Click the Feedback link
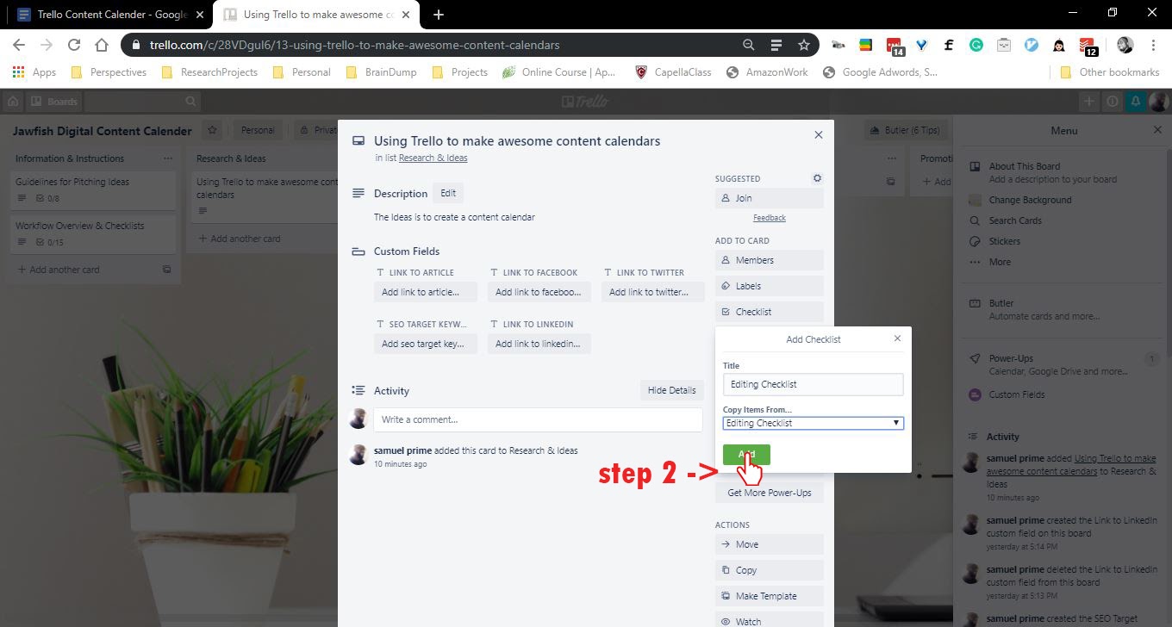Image resolution: width=1172 pixels, height=627 pixels. [770, 218]
